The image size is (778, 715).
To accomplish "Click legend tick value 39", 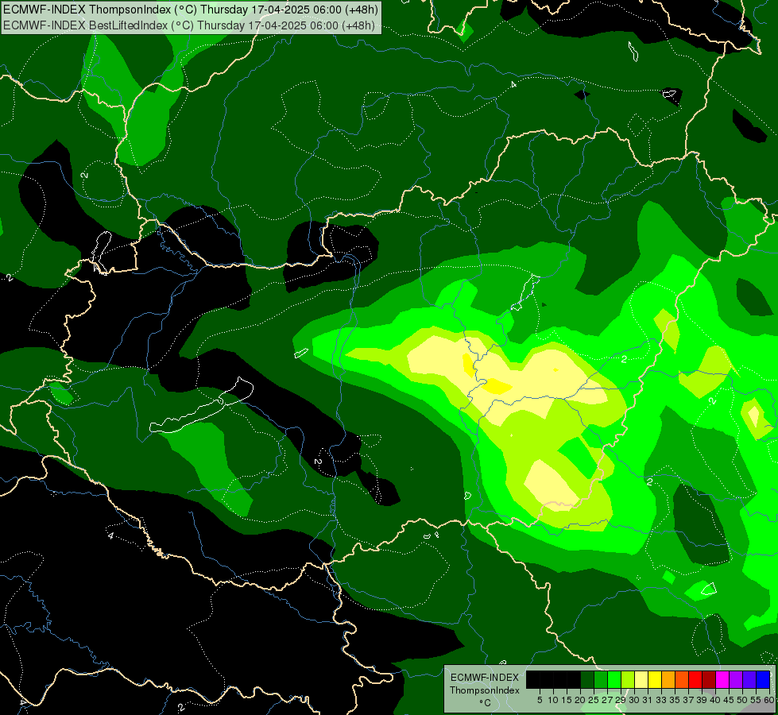I will click(x=702, y=700).
